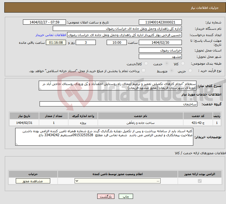Select the کالا/خدمت radio option
Screen dimensions: 226x204
pos(146,64)
